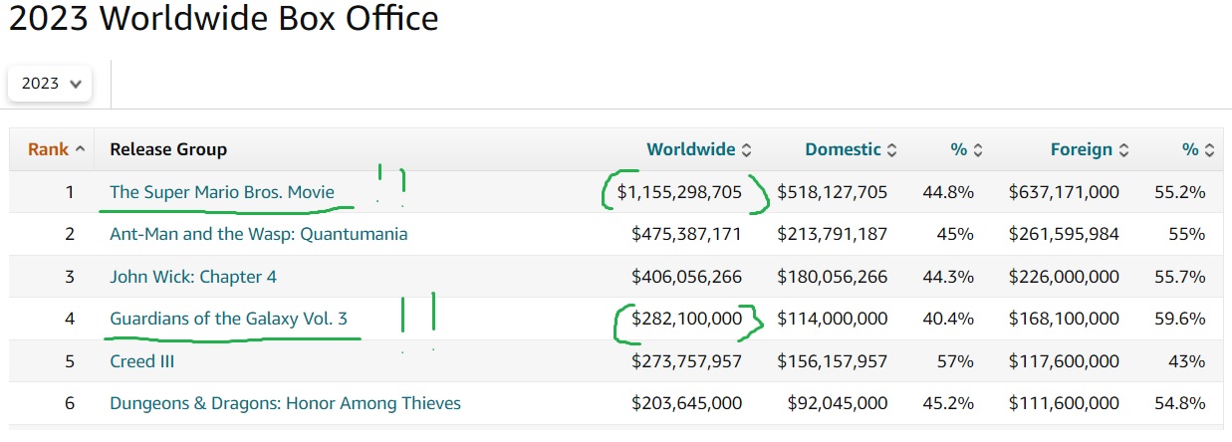1232x442 pixels.
Task: Click the Release Group column header
Action: pos(168,149)
